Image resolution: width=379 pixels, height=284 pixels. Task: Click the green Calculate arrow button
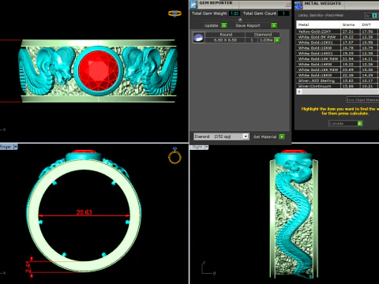360,123
